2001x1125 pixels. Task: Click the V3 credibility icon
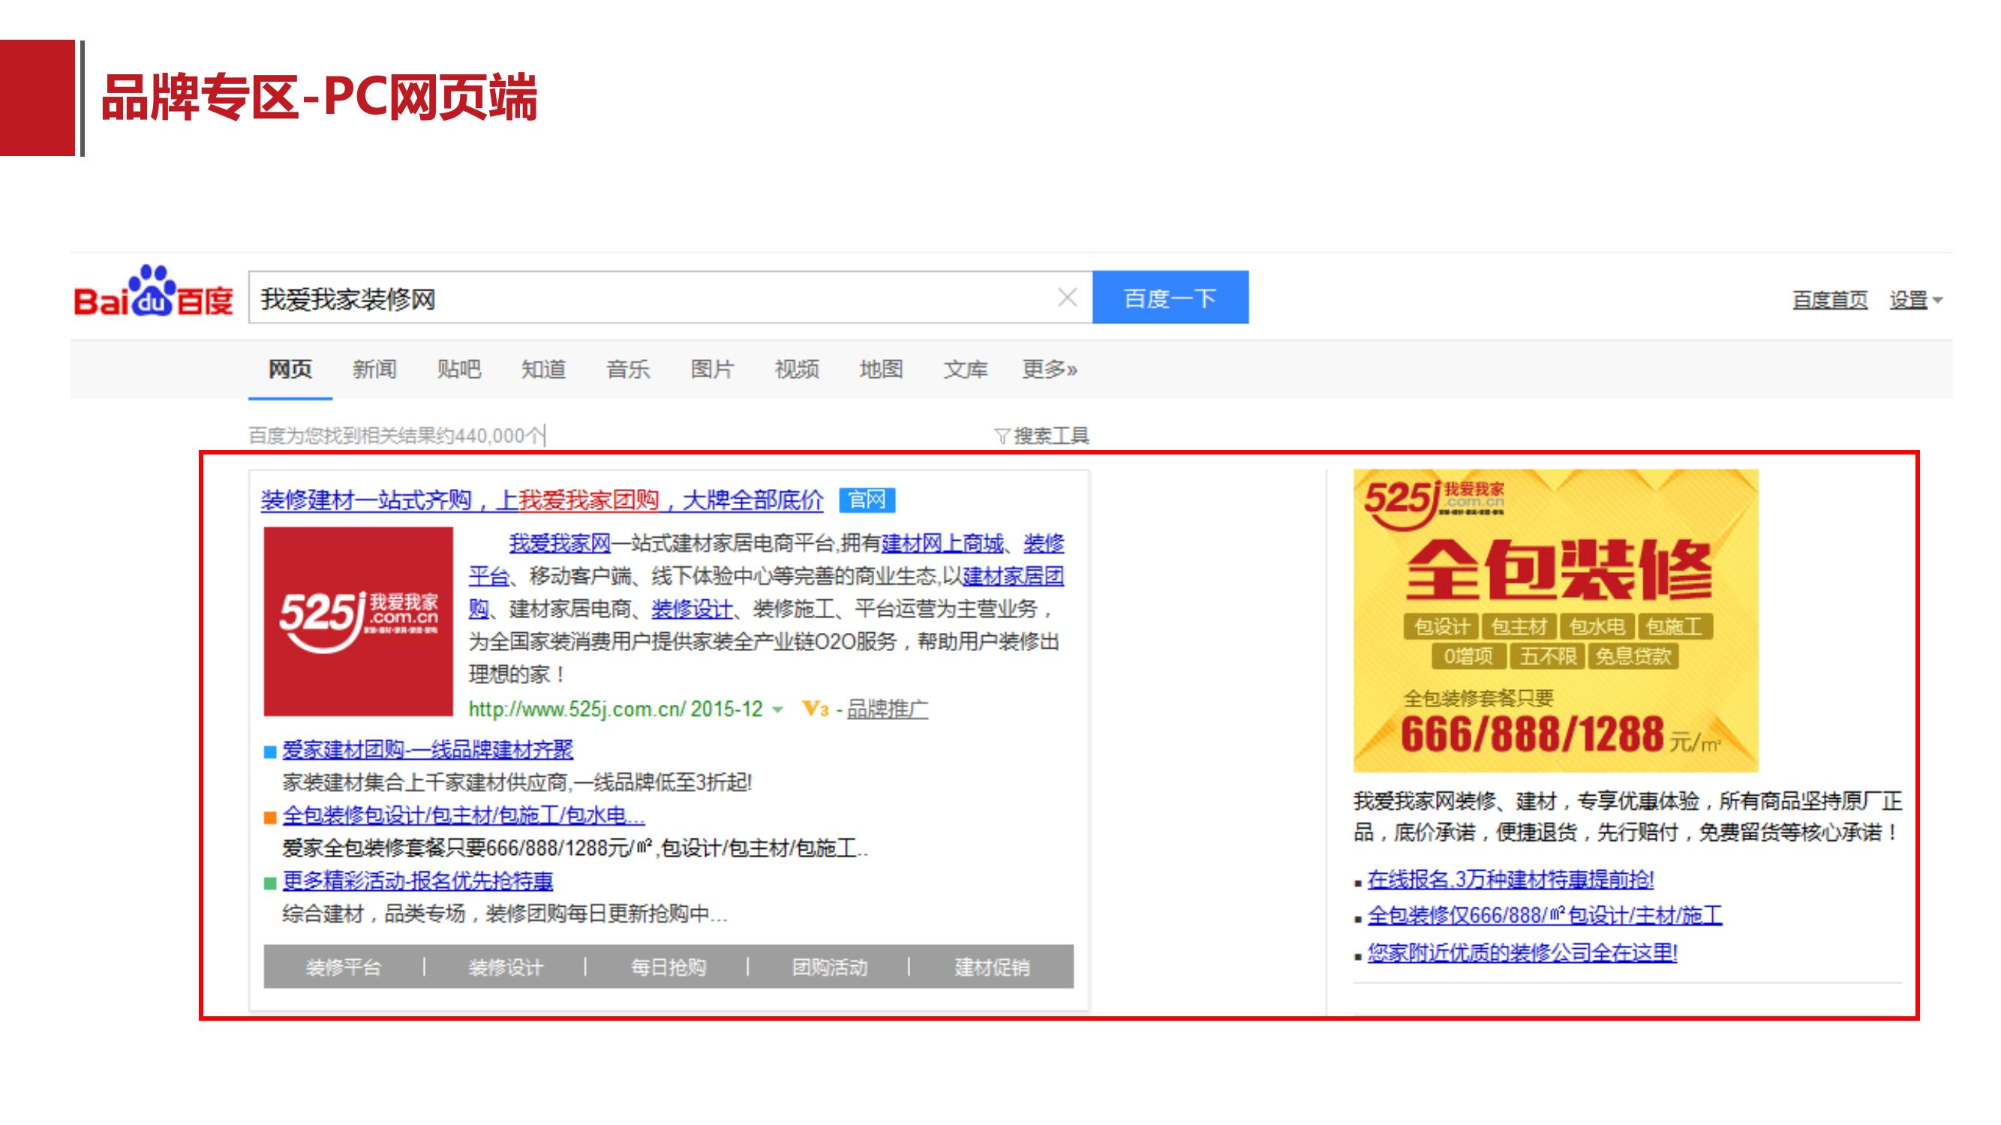(x=815, y=709)
